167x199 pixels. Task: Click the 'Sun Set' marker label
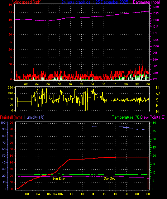pyautogui.click(x=109, y=179)
